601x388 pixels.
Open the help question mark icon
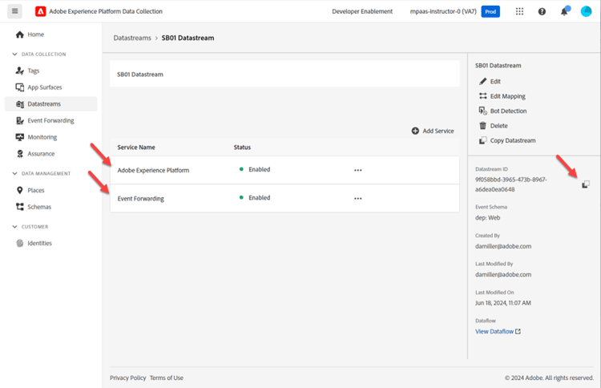coord(542,11)
